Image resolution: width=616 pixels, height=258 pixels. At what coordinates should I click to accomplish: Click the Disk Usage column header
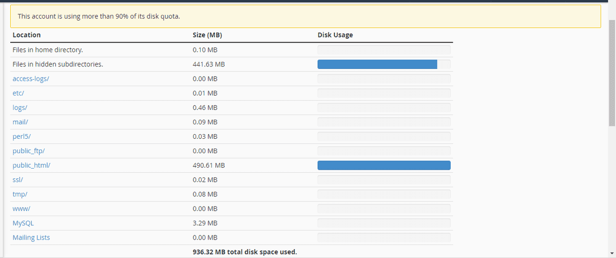[x=335, y=35]
